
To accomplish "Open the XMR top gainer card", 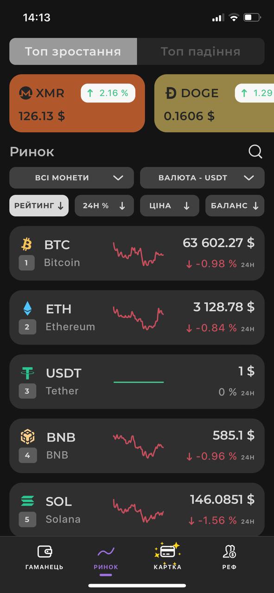I will click(77, 103).
